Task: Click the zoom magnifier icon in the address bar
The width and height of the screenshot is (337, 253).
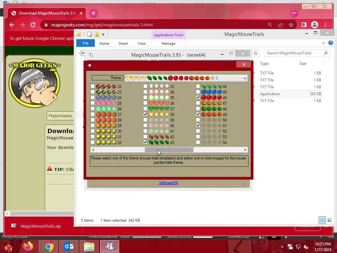Action: 270,25
